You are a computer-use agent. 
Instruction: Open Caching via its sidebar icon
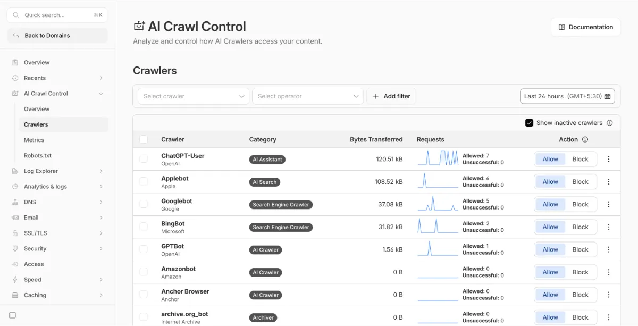16,295
